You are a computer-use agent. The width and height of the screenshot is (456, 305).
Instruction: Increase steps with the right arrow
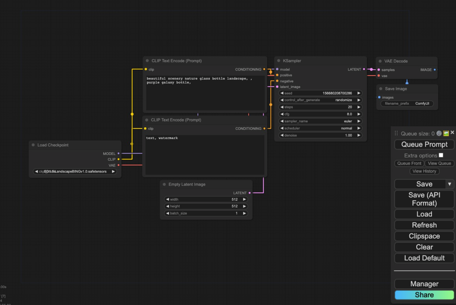359,107
